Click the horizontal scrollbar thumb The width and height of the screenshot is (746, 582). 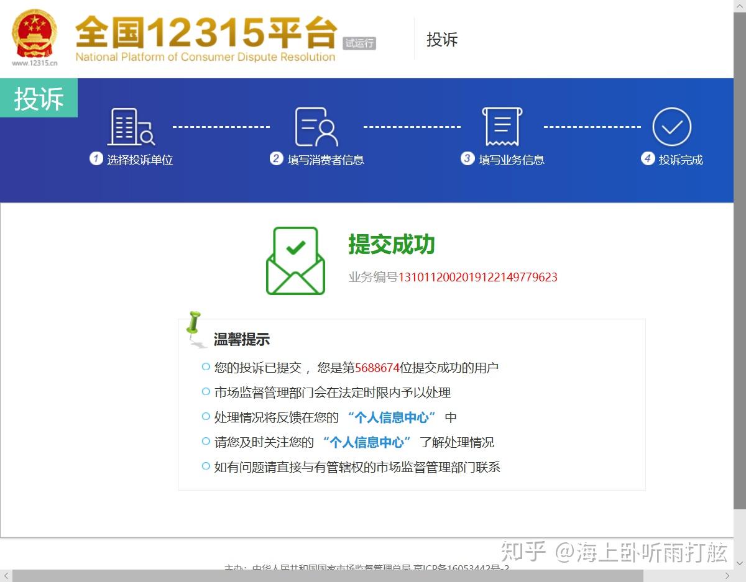coord(328,576)
